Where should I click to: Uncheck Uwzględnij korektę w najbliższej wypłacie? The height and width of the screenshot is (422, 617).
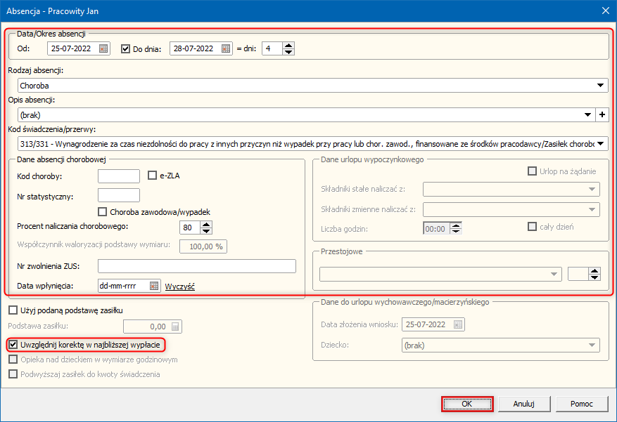13,345
